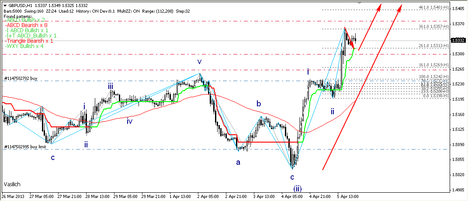
Task: Click wave label 'b' above the correction
Action: (259, 104)
